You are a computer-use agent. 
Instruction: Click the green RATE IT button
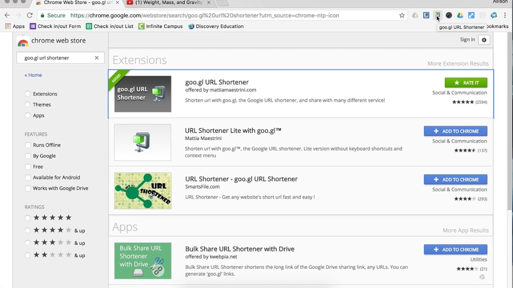tap(466, 83)
